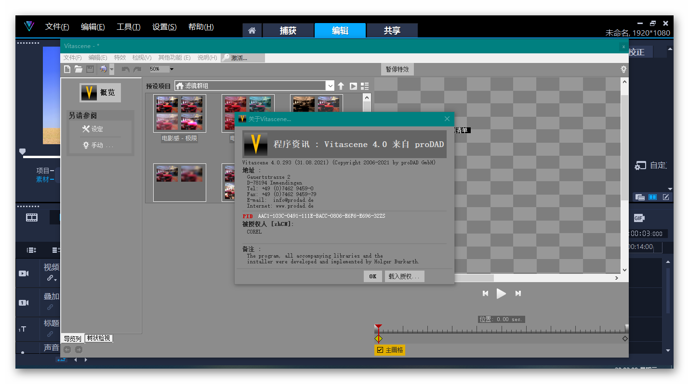Viewport: 689px width, 384px height.
Task: Click the back navigation arrow at the bottom left
Action: pyautogui.click(x=67, y=349)
